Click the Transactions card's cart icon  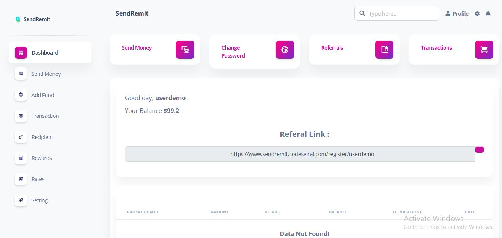tap(484, 50)
